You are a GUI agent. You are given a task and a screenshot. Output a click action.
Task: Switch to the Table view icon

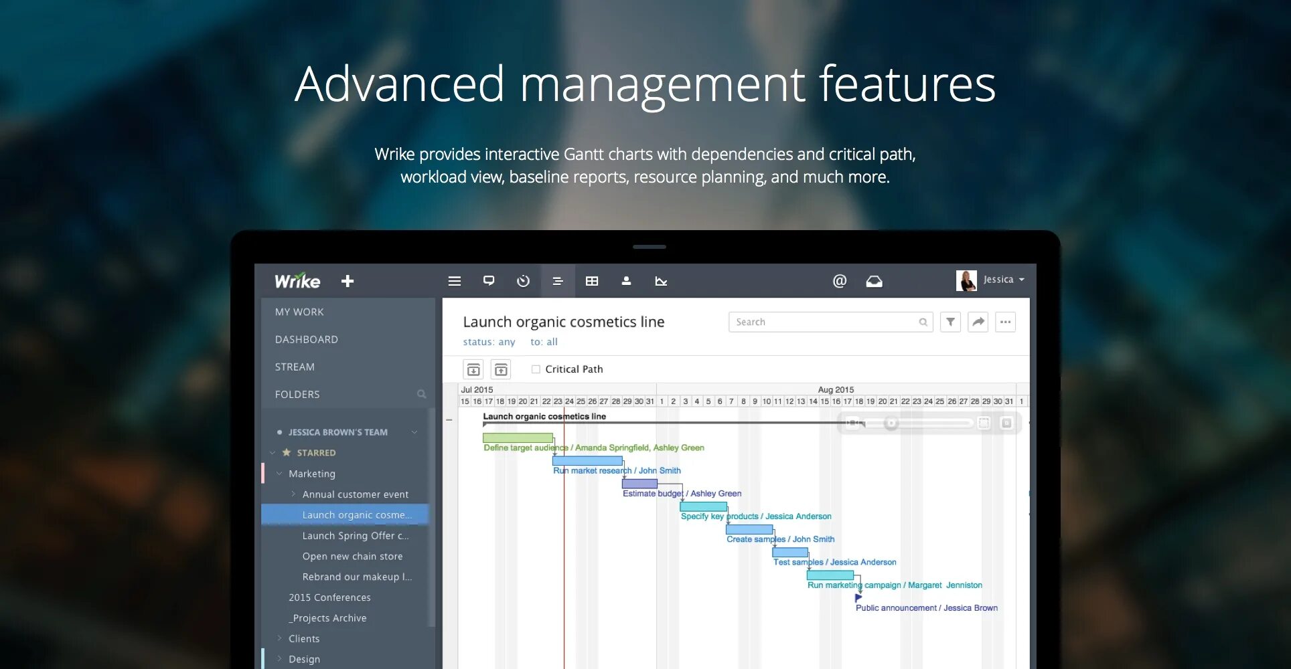point(592,281)
